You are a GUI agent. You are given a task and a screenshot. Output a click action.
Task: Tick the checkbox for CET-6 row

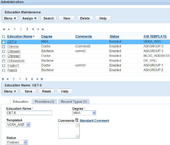(4, 42)
